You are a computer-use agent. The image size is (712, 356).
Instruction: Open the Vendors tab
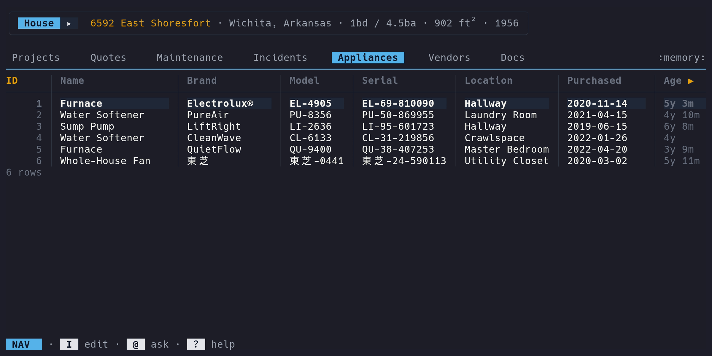tap(449, 58)
